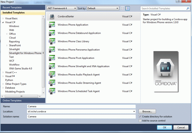
Task: Click the Scheduled Task Agent template icon
Action: click(x=52, y=91)
